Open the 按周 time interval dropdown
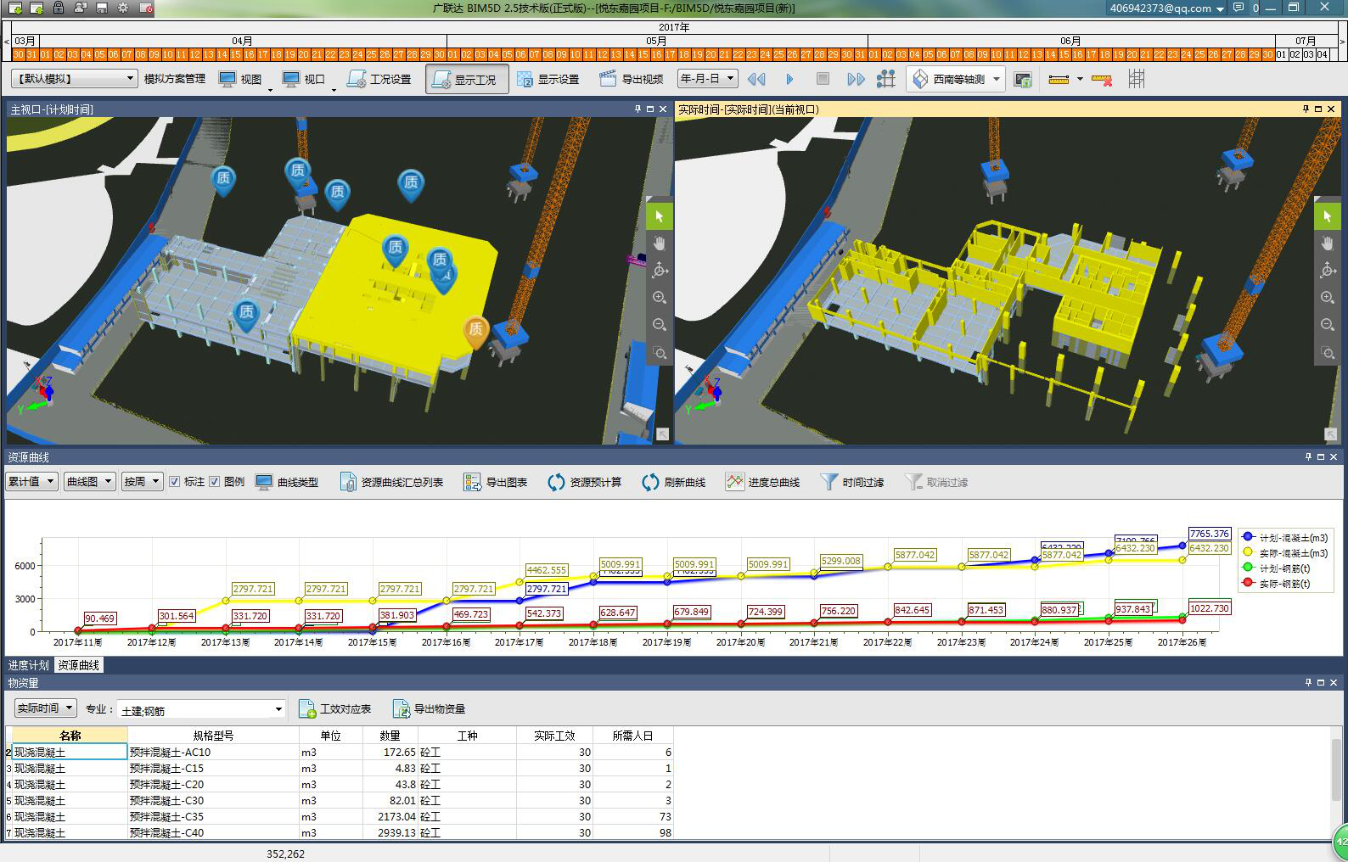 tap(142, 482)
